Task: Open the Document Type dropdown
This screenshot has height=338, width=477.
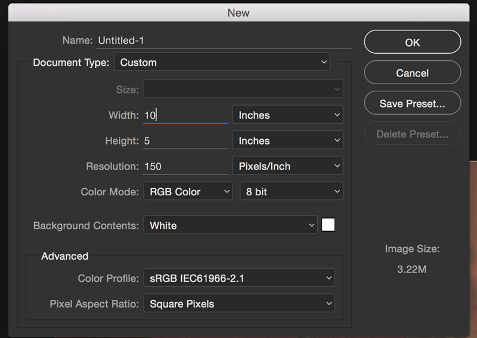Action: [222, 62]
